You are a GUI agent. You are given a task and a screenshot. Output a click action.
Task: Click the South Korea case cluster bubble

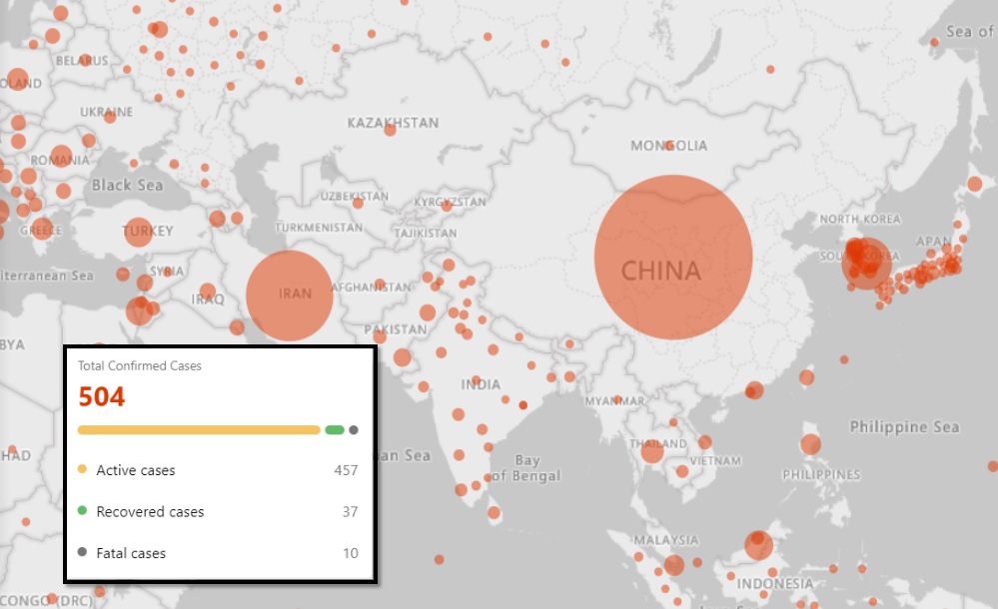tap(864, 264)
